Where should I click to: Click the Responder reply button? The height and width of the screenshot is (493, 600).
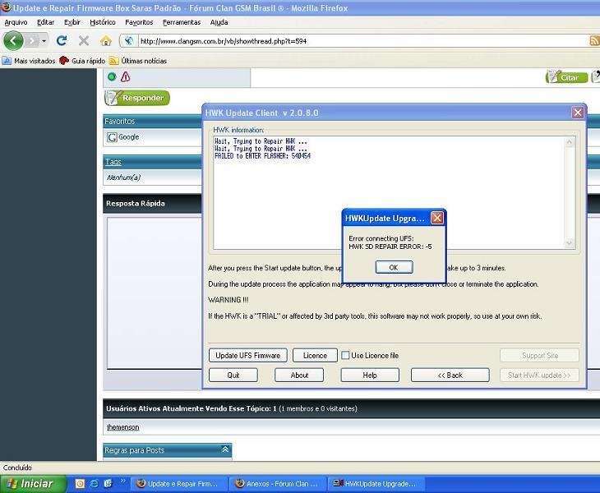pyautogui.click(x=137, y=98)
